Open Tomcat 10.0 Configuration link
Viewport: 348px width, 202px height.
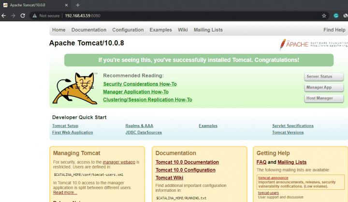[x=185, y=170]
